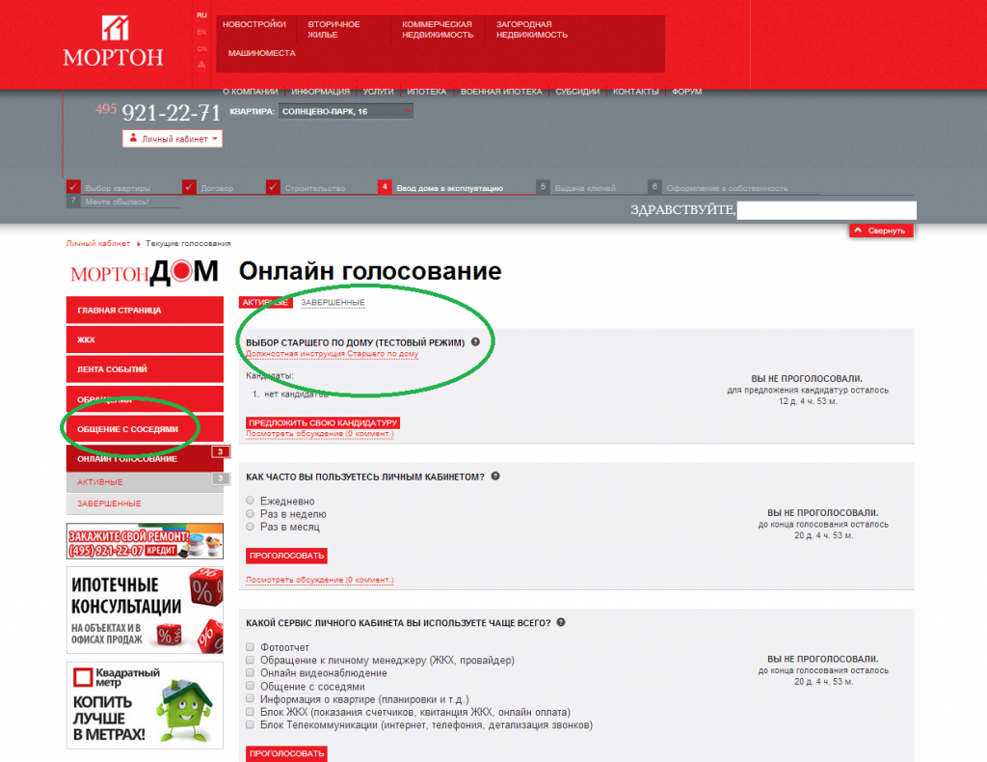This screenshot has width=987, height=762.
Task: Open the Машиноместа menu item
Action: pyautogui.click(x=261, y=53)
